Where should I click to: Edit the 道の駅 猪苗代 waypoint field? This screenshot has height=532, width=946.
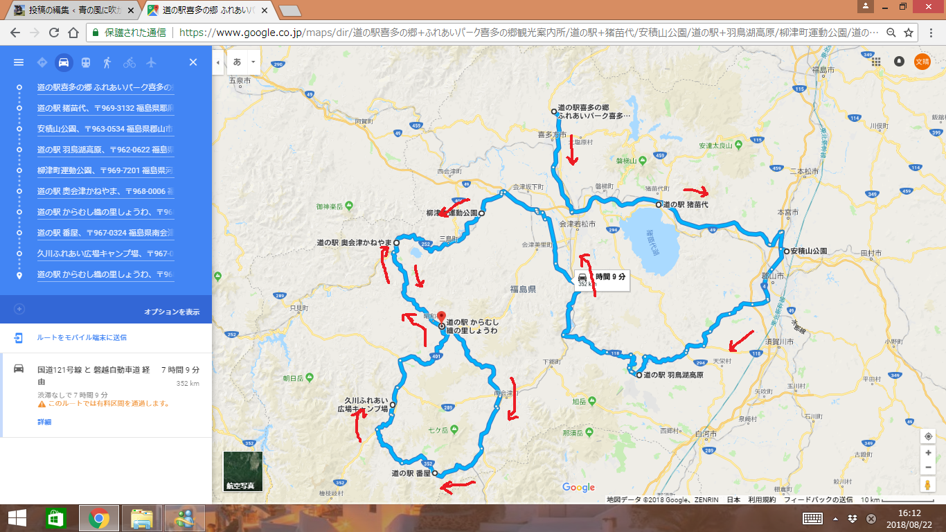[105, 109]
